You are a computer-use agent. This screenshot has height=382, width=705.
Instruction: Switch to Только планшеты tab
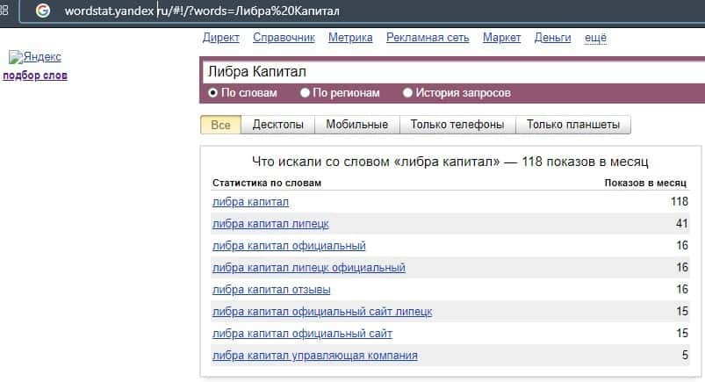(x=573, y=125)
